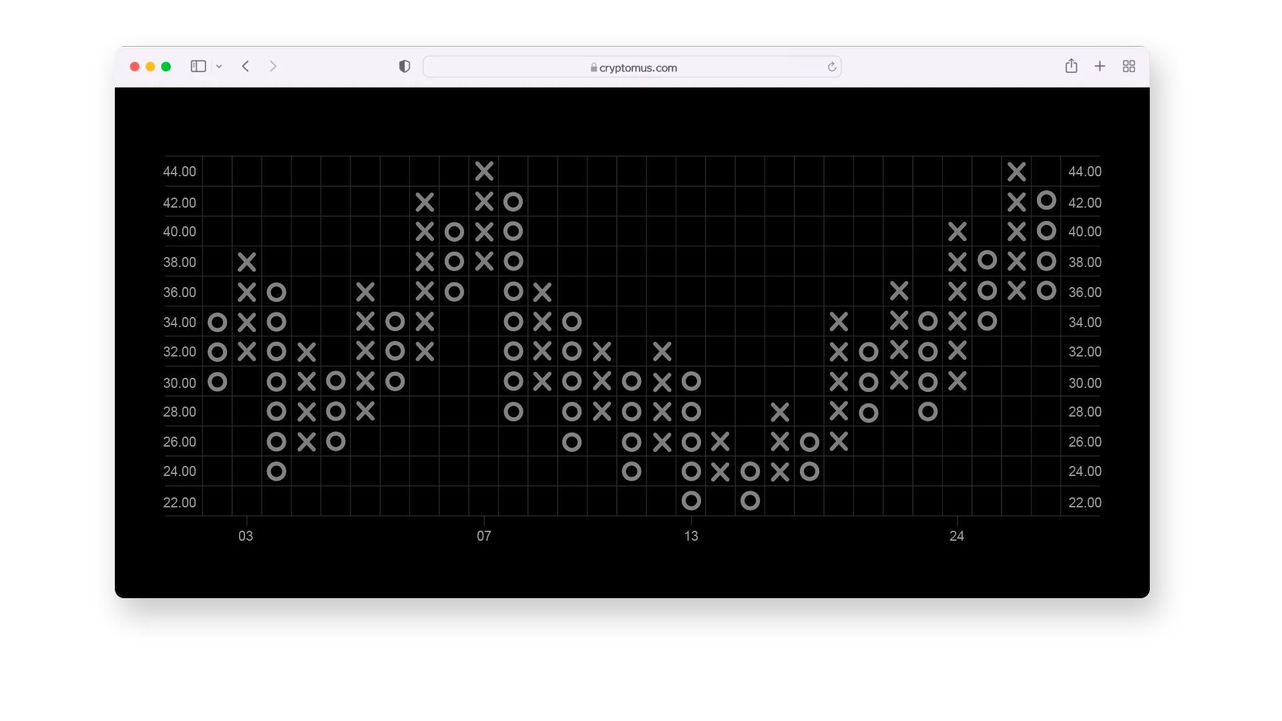Show the tab overview grid icon
This screenshot has height=721, width=1282.
pos(1128,66)
